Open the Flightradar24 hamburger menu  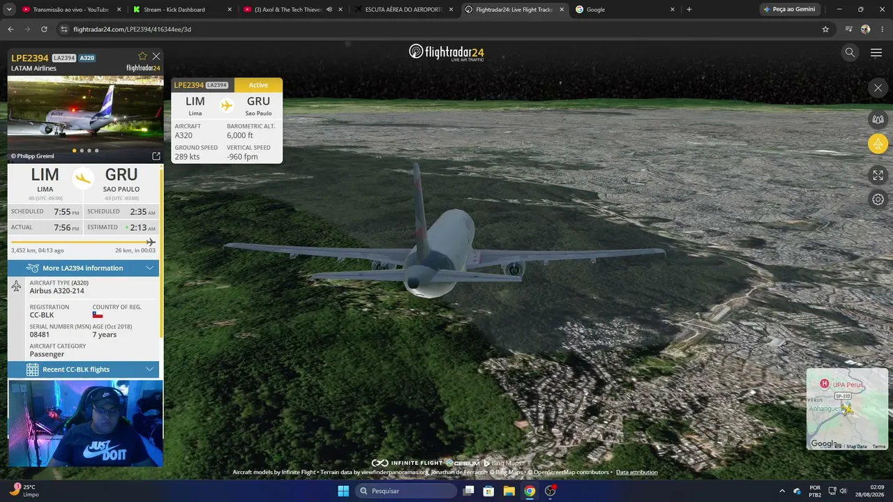pos(876,52)
